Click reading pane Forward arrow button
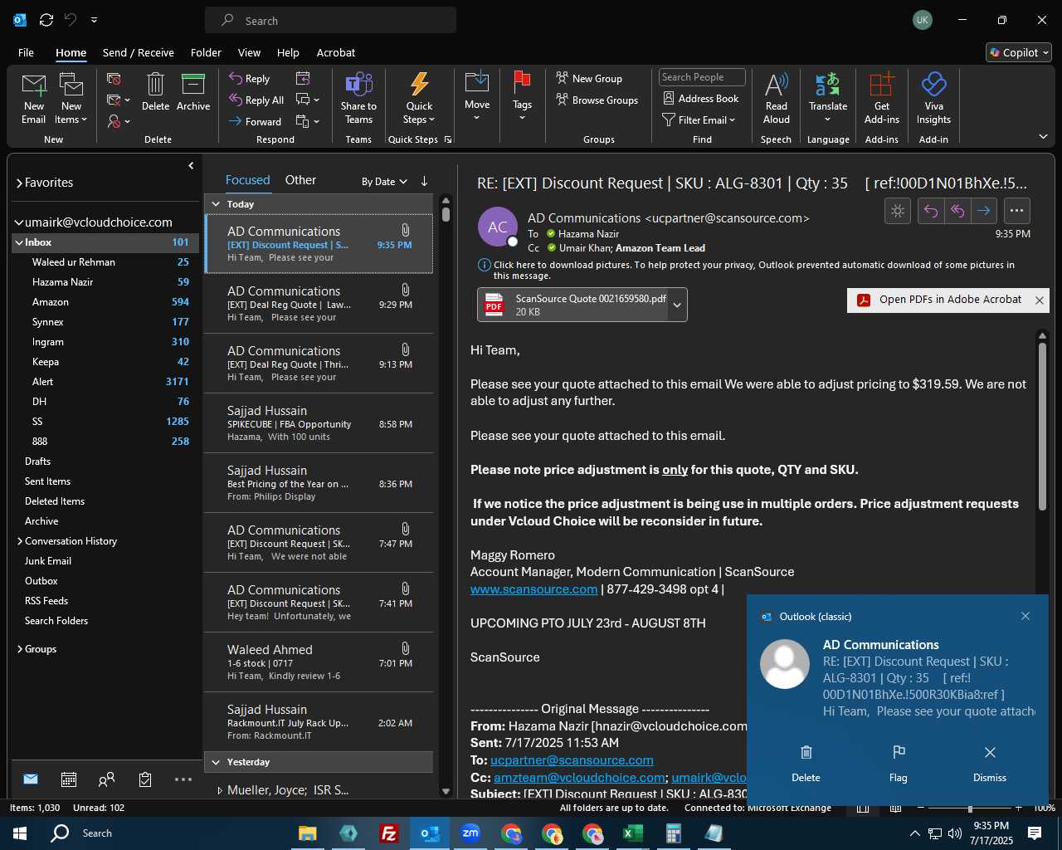This screenshot has height=850, width=1062. tap(984, 211)
